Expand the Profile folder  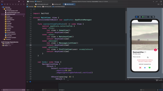tap(4, 21)
